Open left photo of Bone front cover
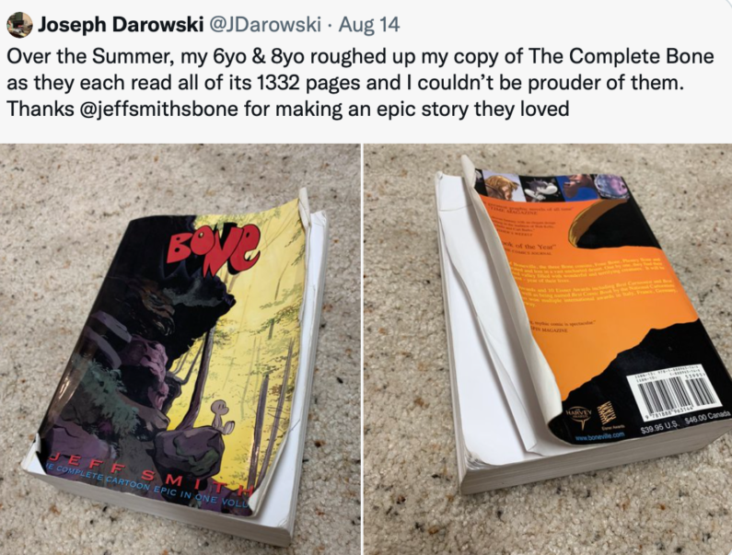The width and height of the screenshot is (732, 555). tap(180, 349)
